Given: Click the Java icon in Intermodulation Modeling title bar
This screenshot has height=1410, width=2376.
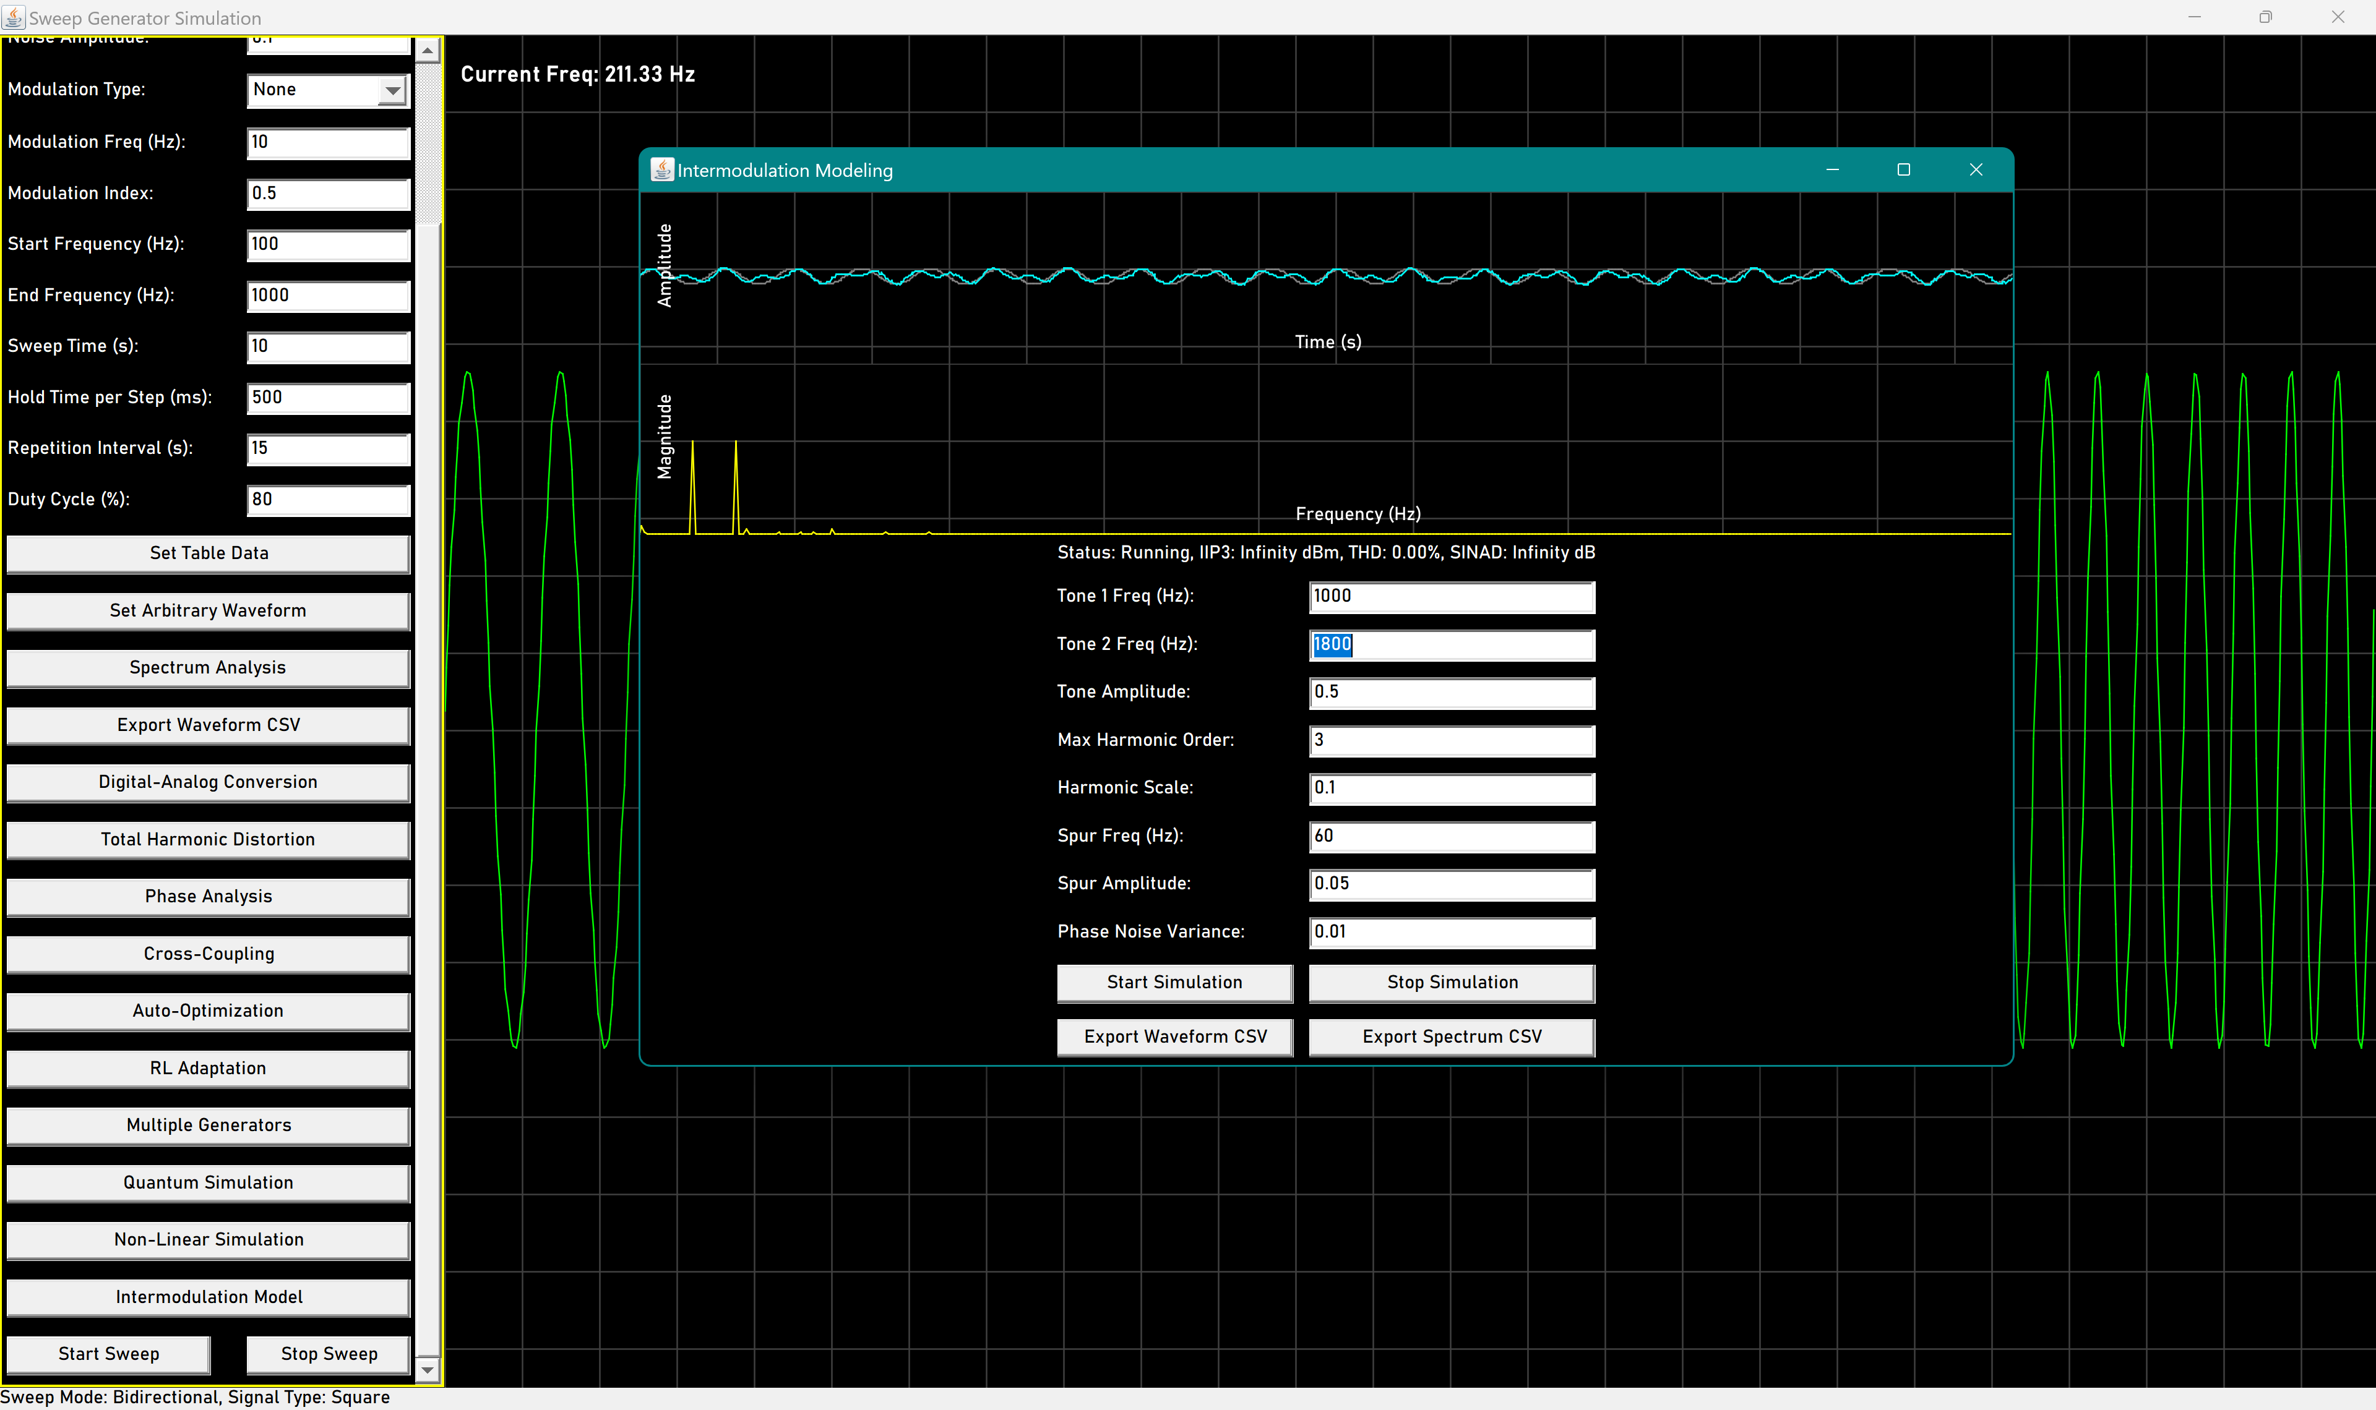Looking at the screenshot, I should tap(661, 170).
